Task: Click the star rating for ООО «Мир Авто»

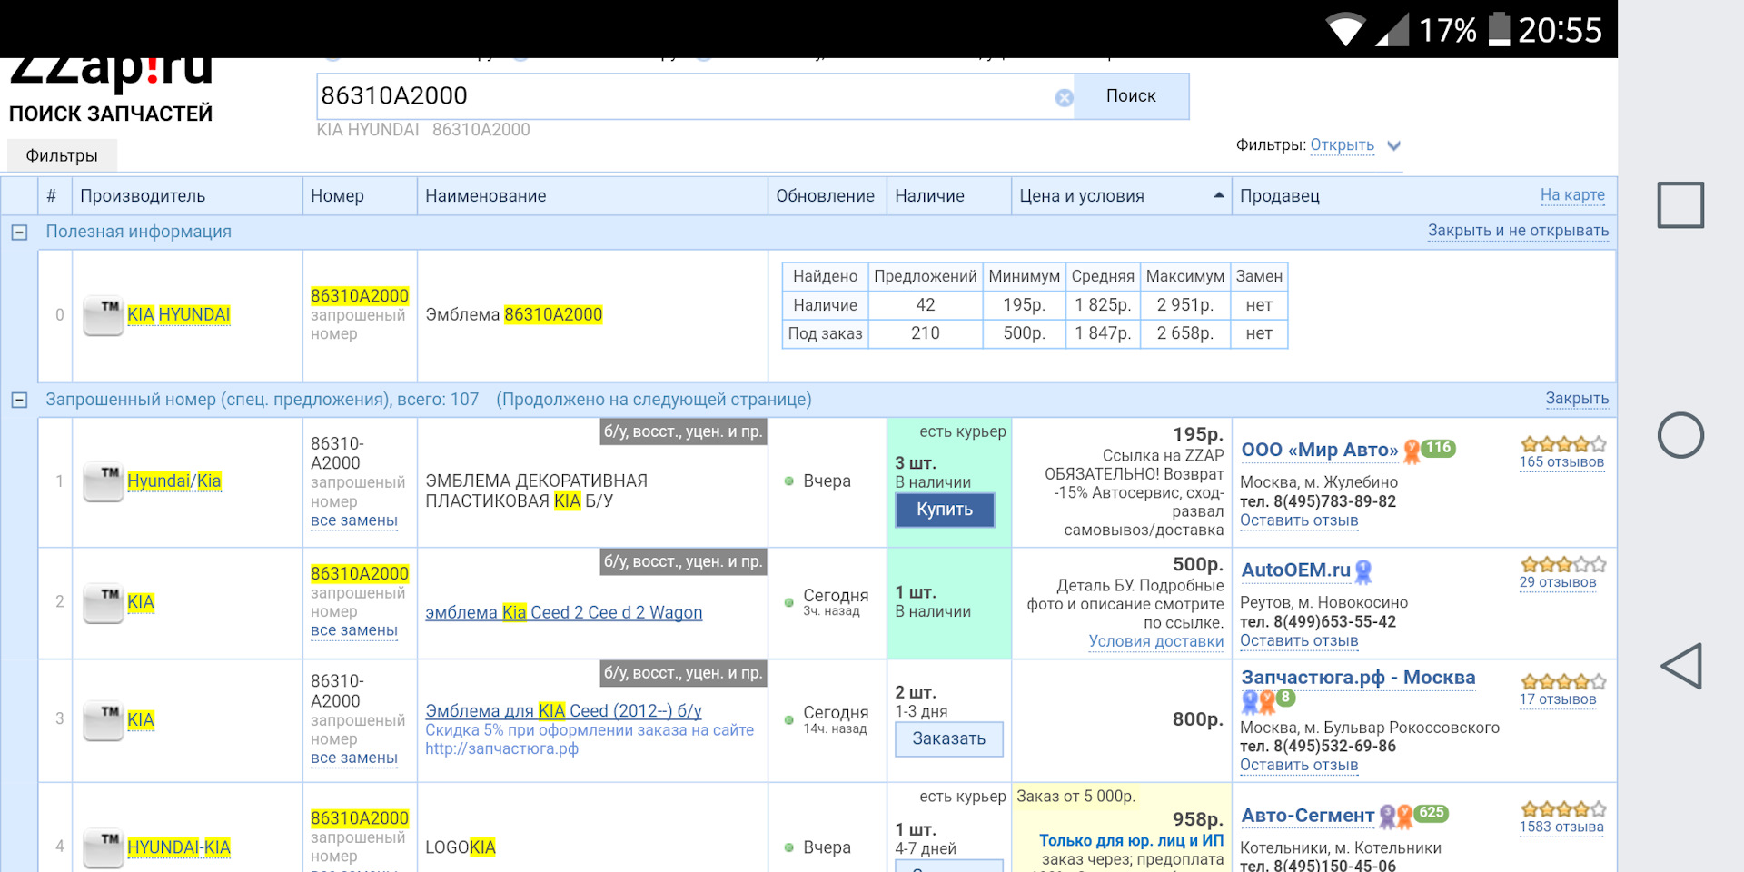Action: click(x=1563, y=444)
